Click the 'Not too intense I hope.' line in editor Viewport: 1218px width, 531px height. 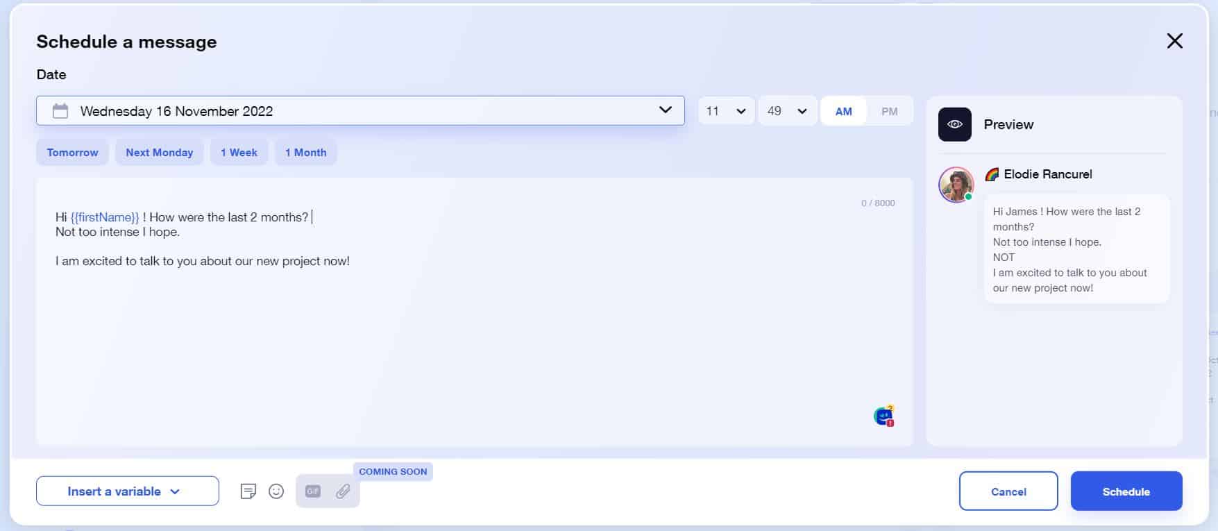coord(117,232)
